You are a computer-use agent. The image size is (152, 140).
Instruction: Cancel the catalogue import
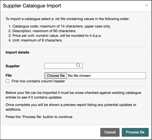pyautogui.click(x=110, y=132)
